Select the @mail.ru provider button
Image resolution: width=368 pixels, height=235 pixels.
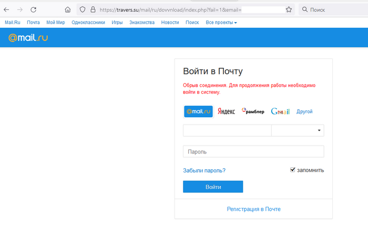(198, 111)
